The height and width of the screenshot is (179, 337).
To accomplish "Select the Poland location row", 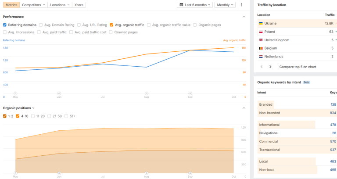I will click(x=297, y=32).
